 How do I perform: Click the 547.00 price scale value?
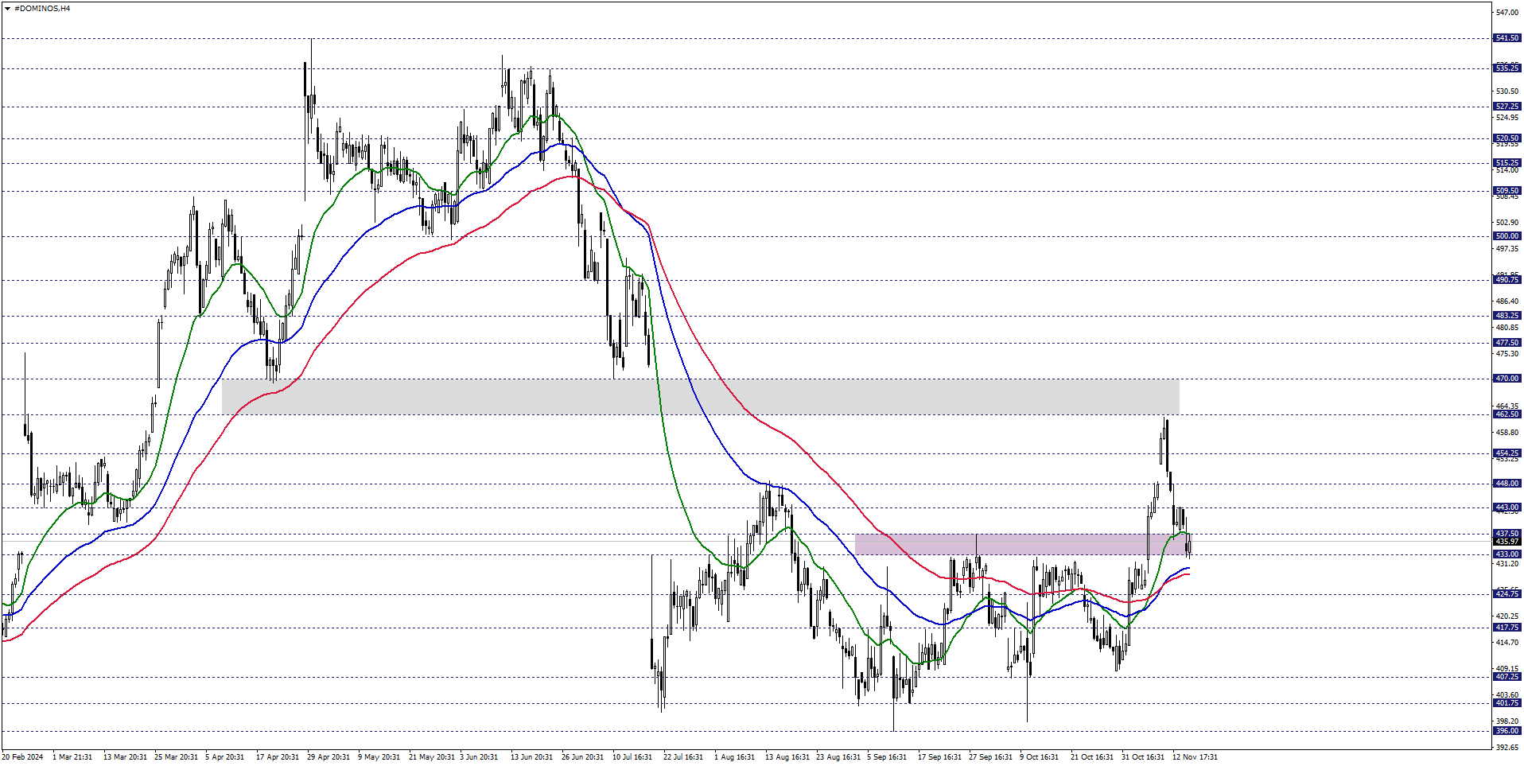pos(1507,13)
